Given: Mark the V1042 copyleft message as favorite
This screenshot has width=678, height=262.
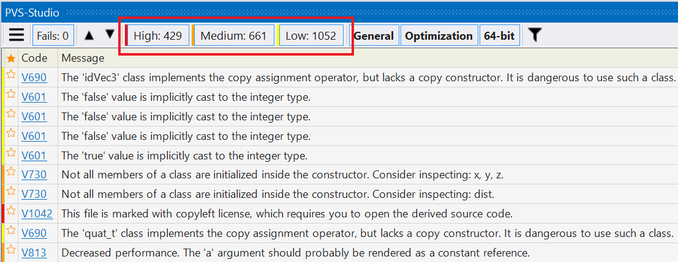Looking at the screenshot, I should pos(11,210).
